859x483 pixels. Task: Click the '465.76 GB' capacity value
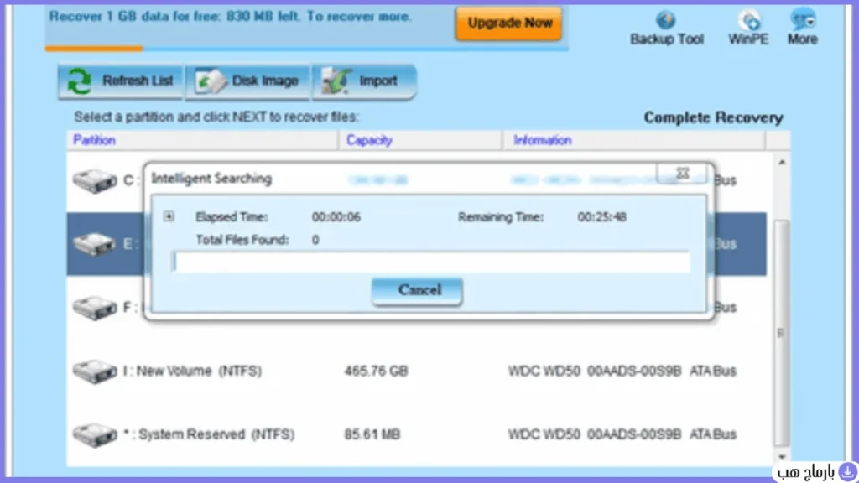(377, 371)
